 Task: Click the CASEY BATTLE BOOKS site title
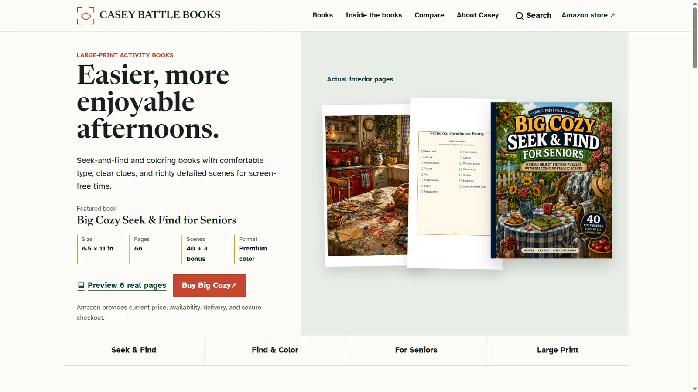point(160,15)
